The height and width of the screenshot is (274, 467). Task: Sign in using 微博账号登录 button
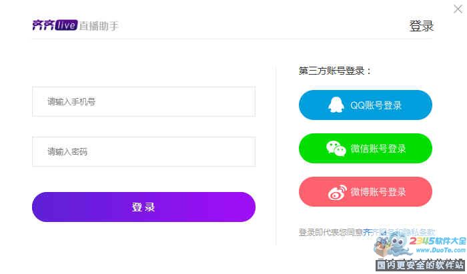[366, 192]
